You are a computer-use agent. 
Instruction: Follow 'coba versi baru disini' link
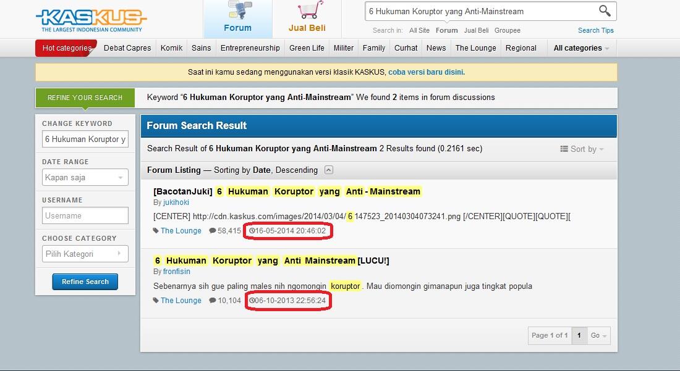(x=427, y=72)
